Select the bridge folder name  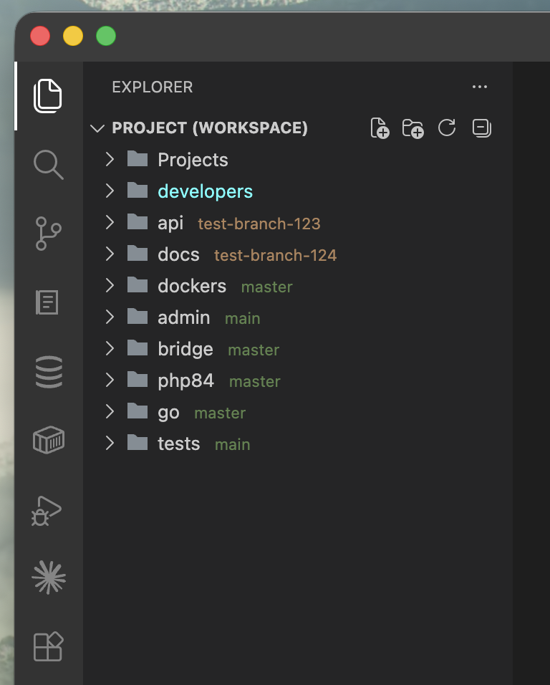click(185, 350)
